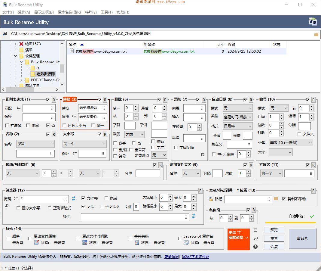
Task: Tick 区分大小写 in the 替换 (3) panel
Action: [65, 125]
